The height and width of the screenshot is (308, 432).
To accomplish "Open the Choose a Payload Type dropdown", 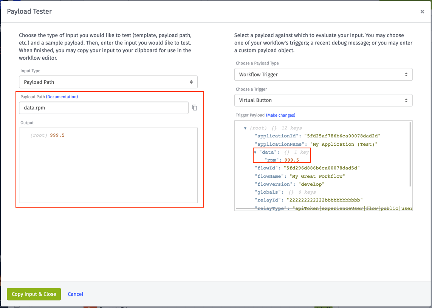I will (323, 74).
